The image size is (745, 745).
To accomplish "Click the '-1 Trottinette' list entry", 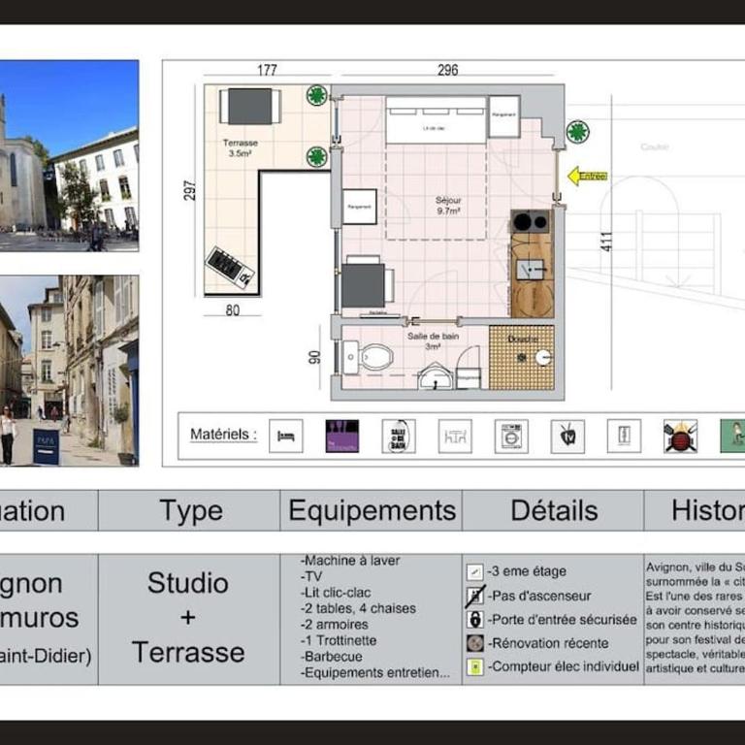I will [339, 640].
